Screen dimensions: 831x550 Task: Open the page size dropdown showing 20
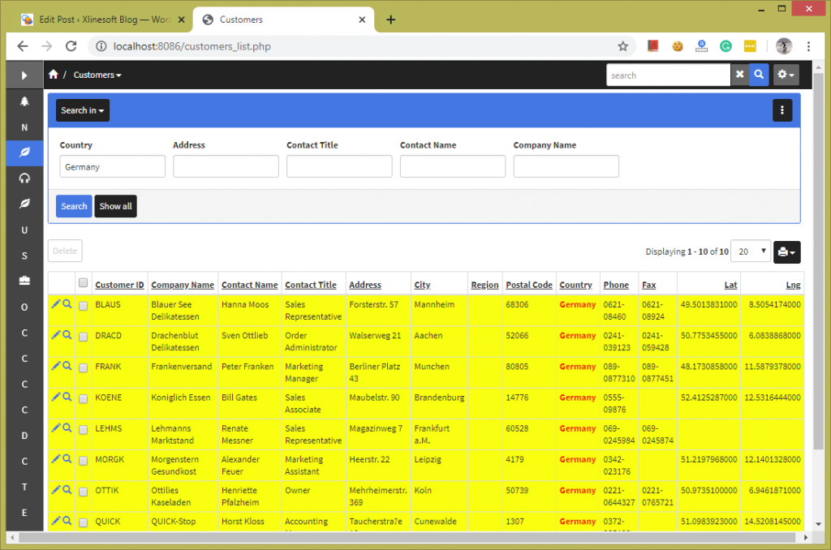click(x=751, y=251)
